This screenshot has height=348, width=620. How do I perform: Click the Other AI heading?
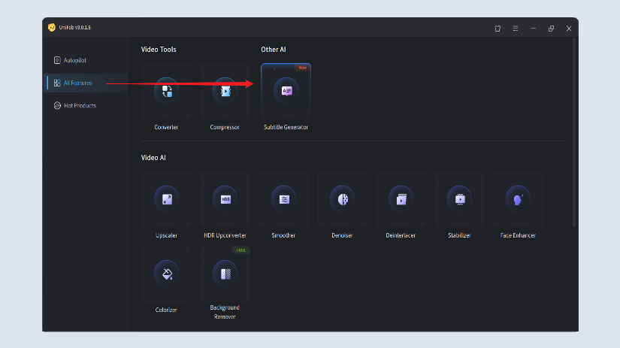click(x=274, y=50)
